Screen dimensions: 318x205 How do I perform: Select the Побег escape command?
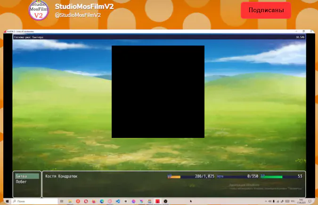point(21,182)
